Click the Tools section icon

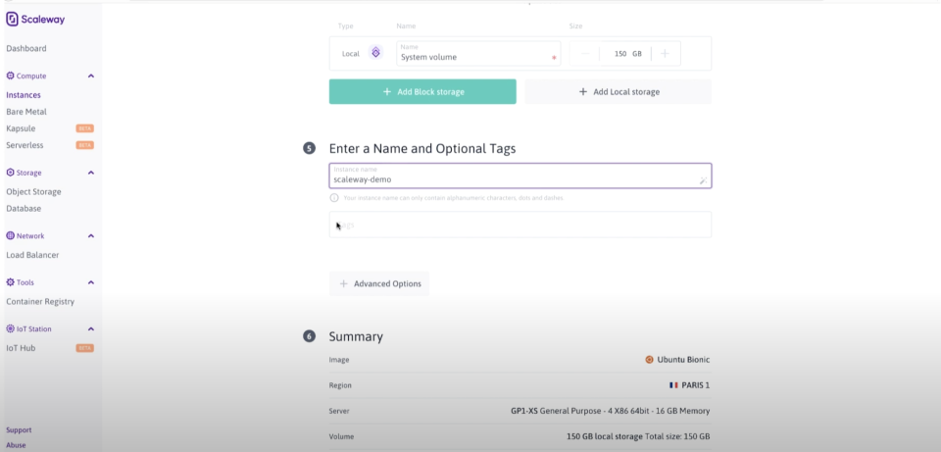(x=10, y=282)
